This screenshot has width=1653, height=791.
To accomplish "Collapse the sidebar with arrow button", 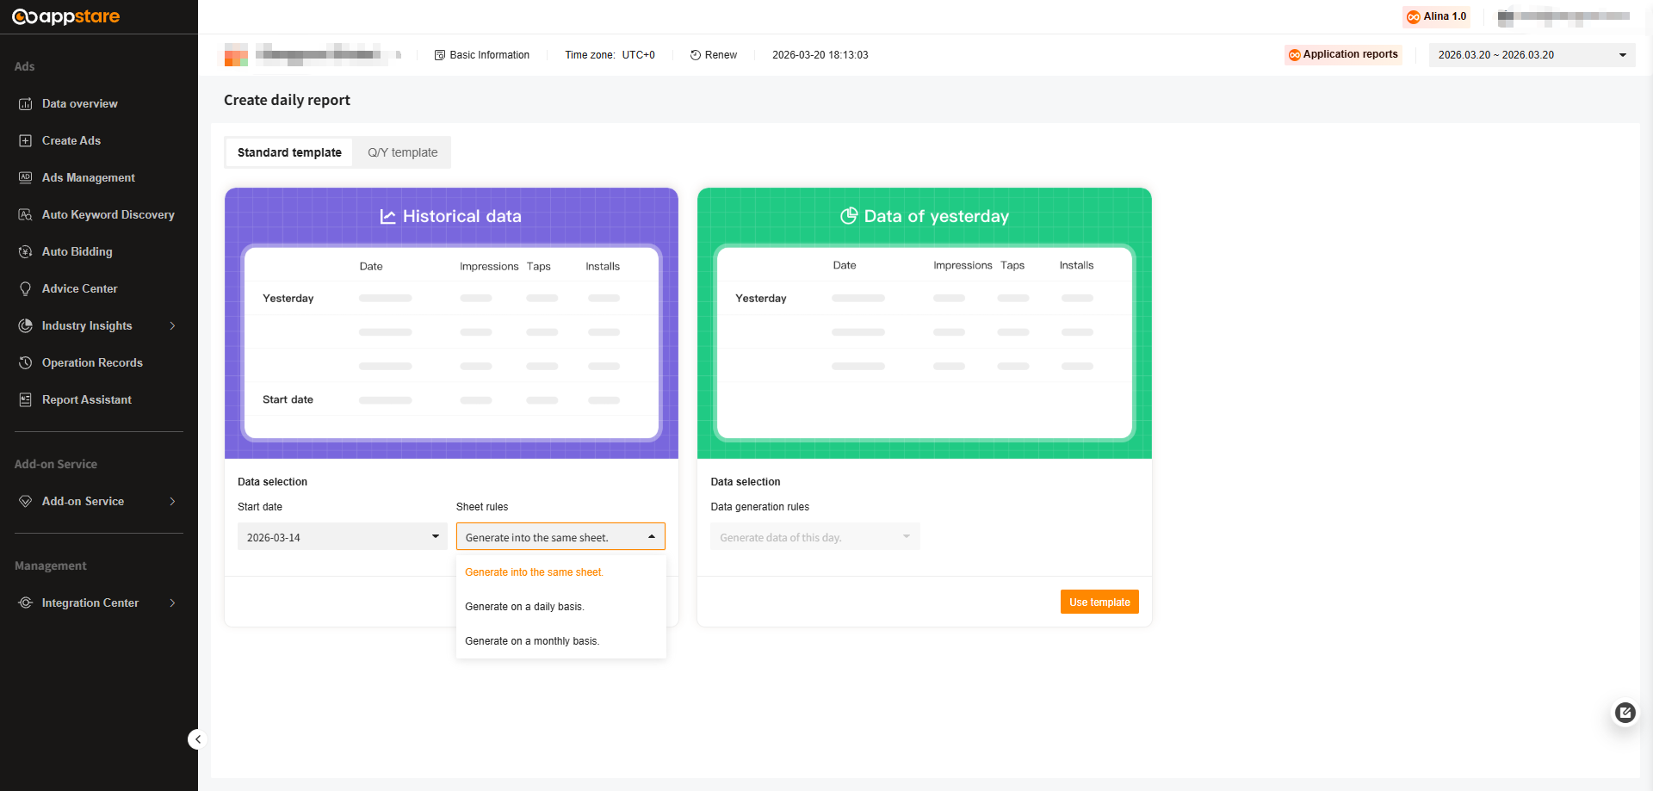I will [197, 739].
